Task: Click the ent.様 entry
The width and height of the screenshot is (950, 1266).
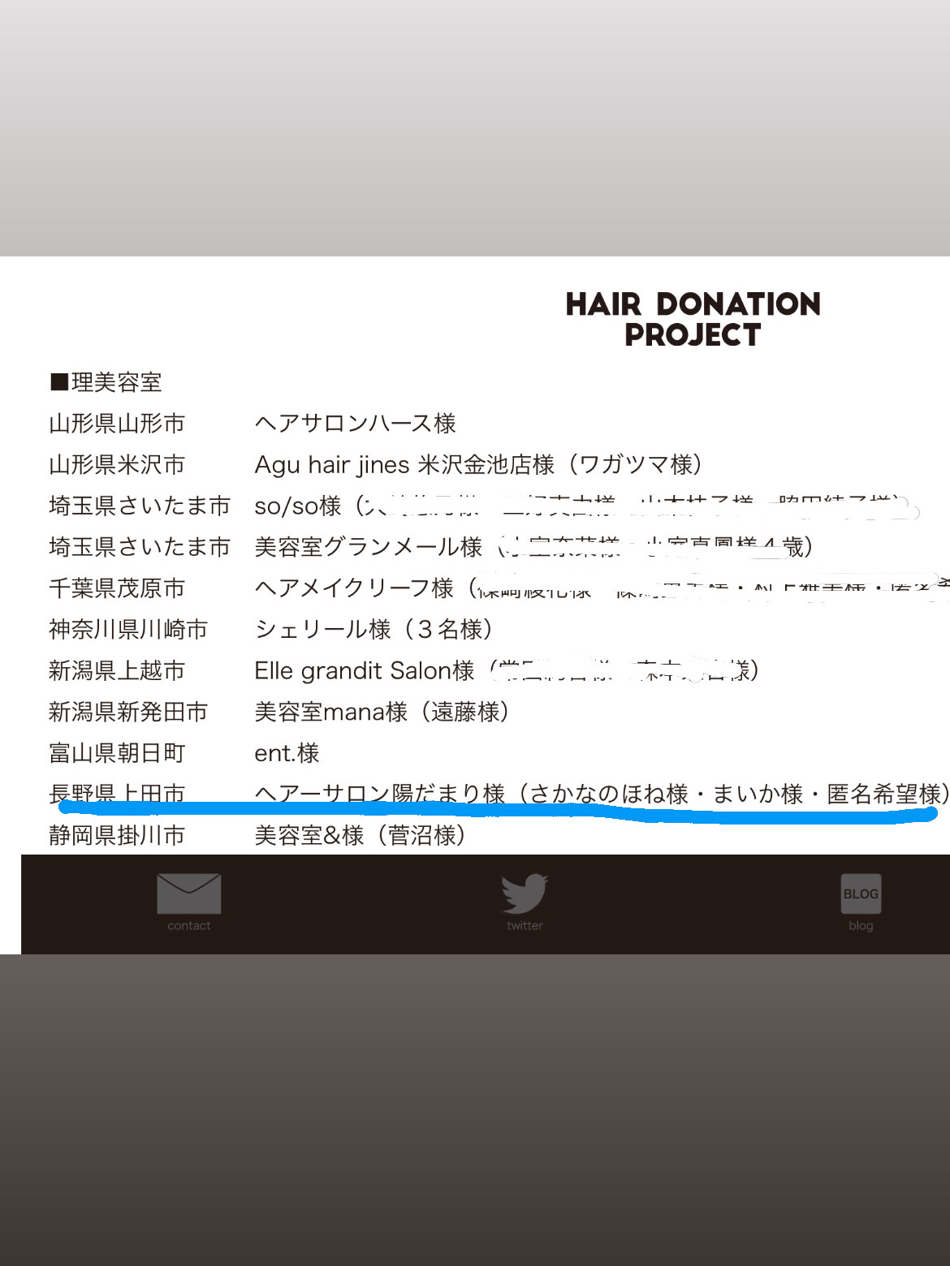Action: click(287, 753)
